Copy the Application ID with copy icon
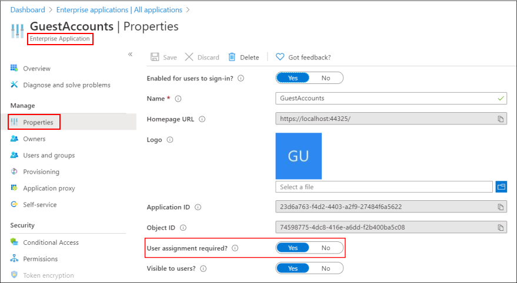 pyautogui.click(x=501, y=207)
